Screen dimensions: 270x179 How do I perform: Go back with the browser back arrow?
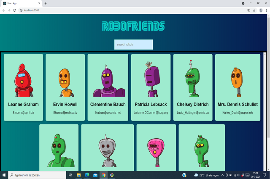[4, 10]
